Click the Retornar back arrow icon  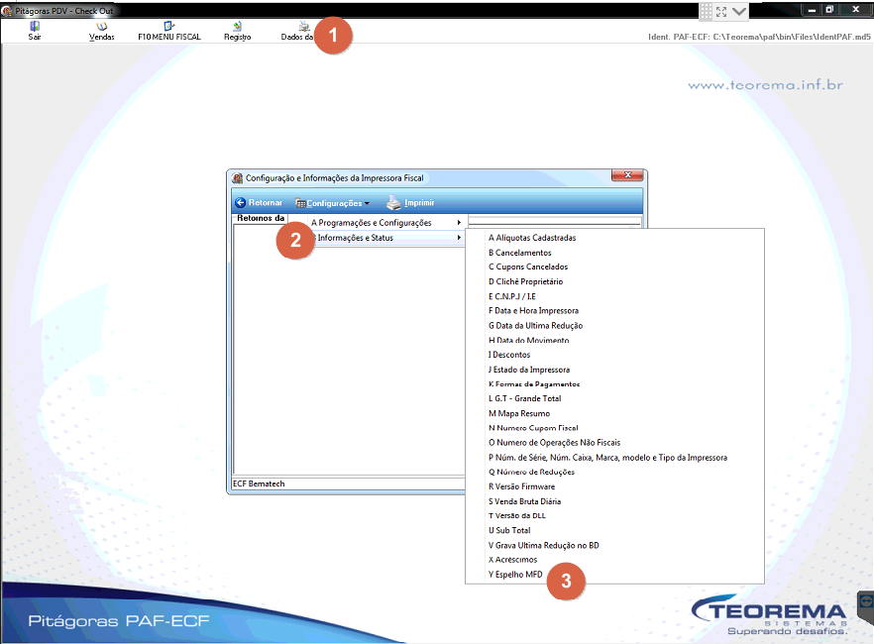pos(240,203)
